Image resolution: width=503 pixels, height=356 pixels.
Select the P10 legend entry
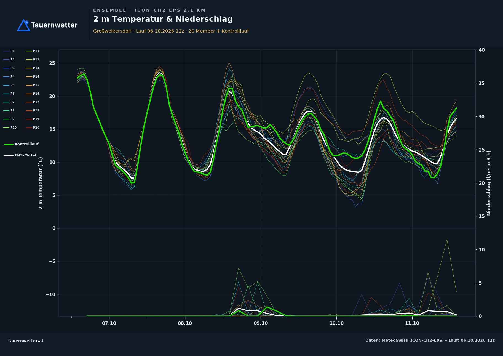click(10, 127)
